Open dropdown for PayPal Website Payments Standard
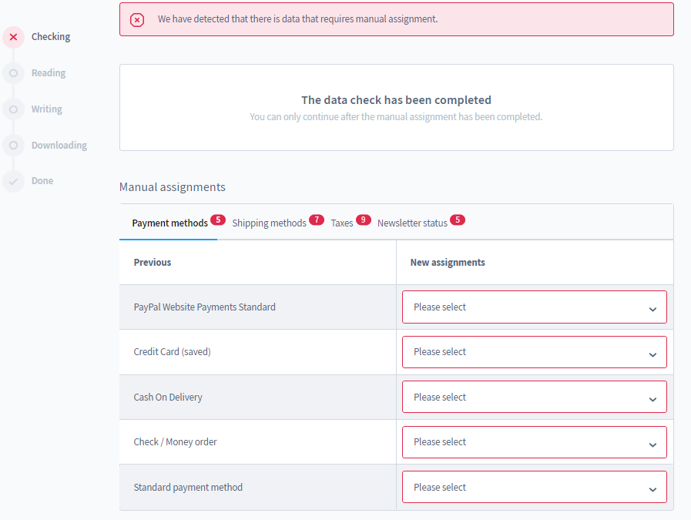 click(x=534, y=307)
